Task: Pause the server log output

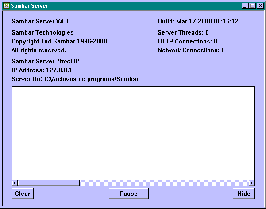Action: pos(129,194)
